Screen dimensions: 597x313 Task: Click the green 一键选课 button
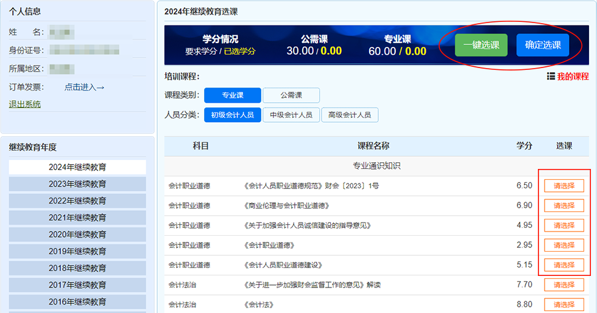(x=481, y=45)
